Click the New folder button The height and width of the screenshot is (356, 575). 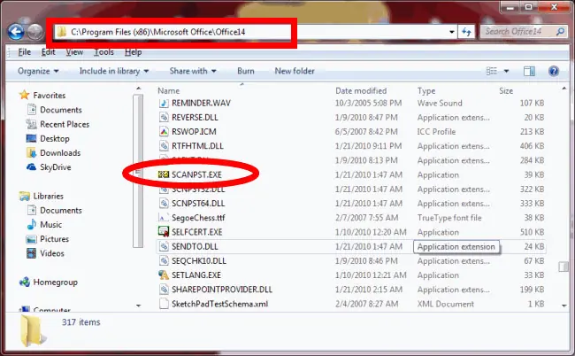tap(295, 71)
